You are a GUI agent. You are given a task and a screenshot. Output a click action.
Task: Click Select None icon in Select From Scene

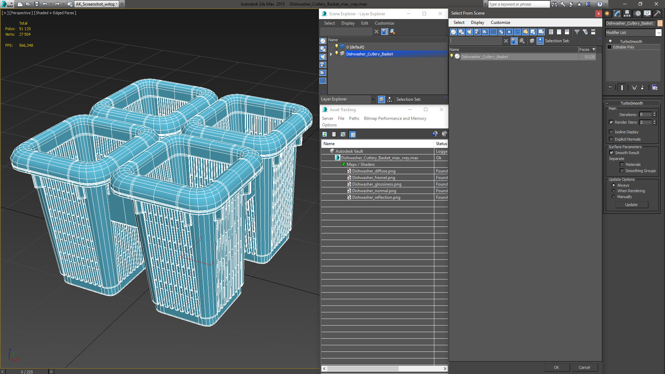(x=559, y=32)
